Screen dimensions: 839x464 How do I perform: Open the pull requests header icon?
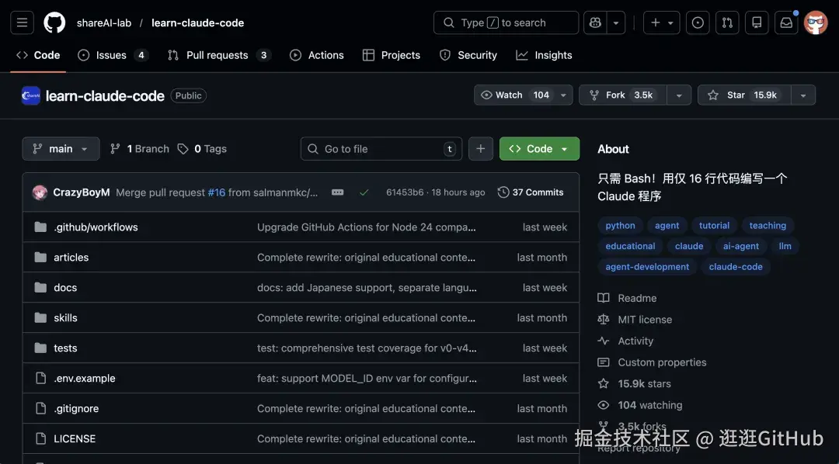coord(727,23)
